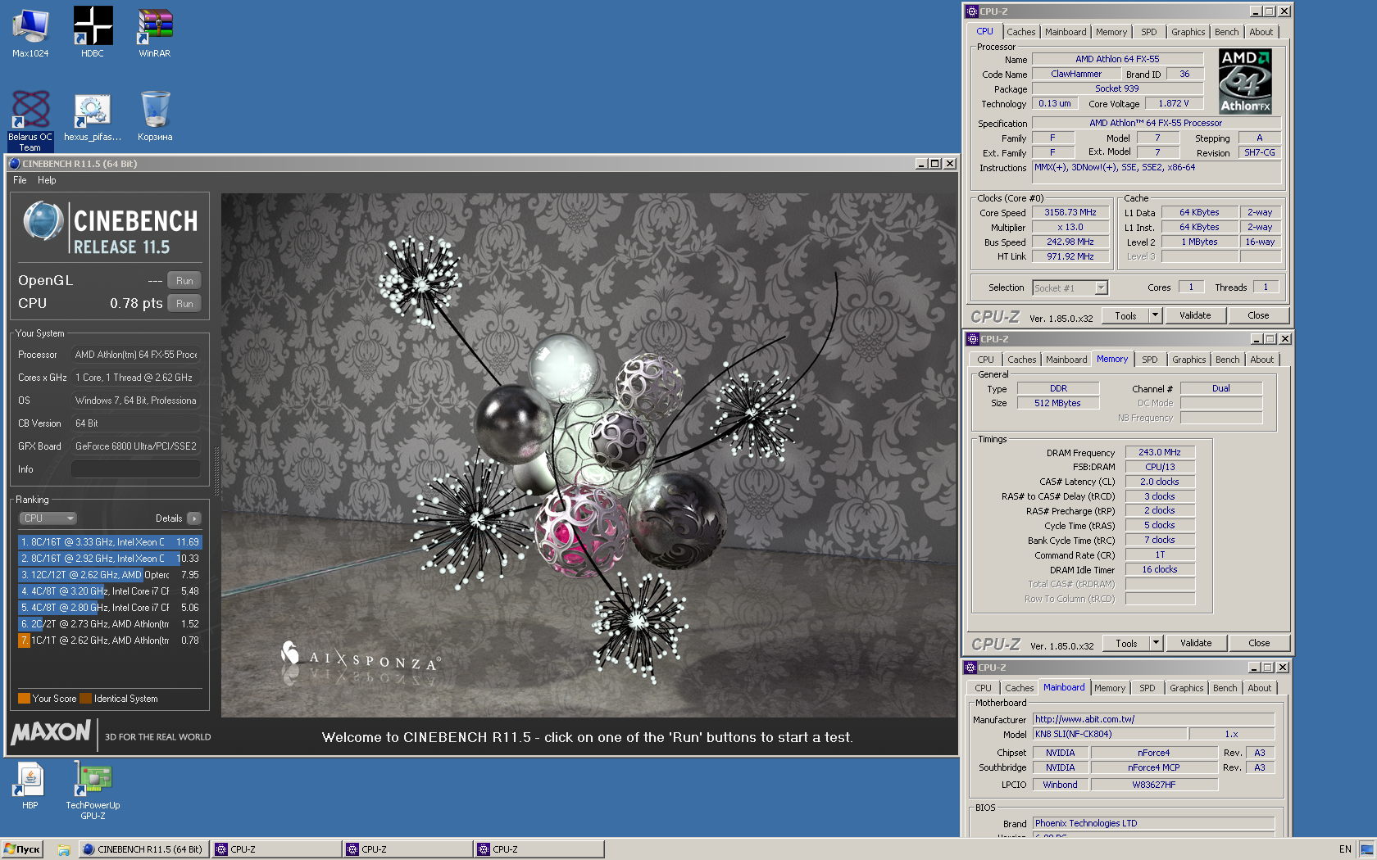The height and width of the screenshot is (860, 1377).
Task: Activate the second CPU-Z taskbar button
Action: (407, 849)
